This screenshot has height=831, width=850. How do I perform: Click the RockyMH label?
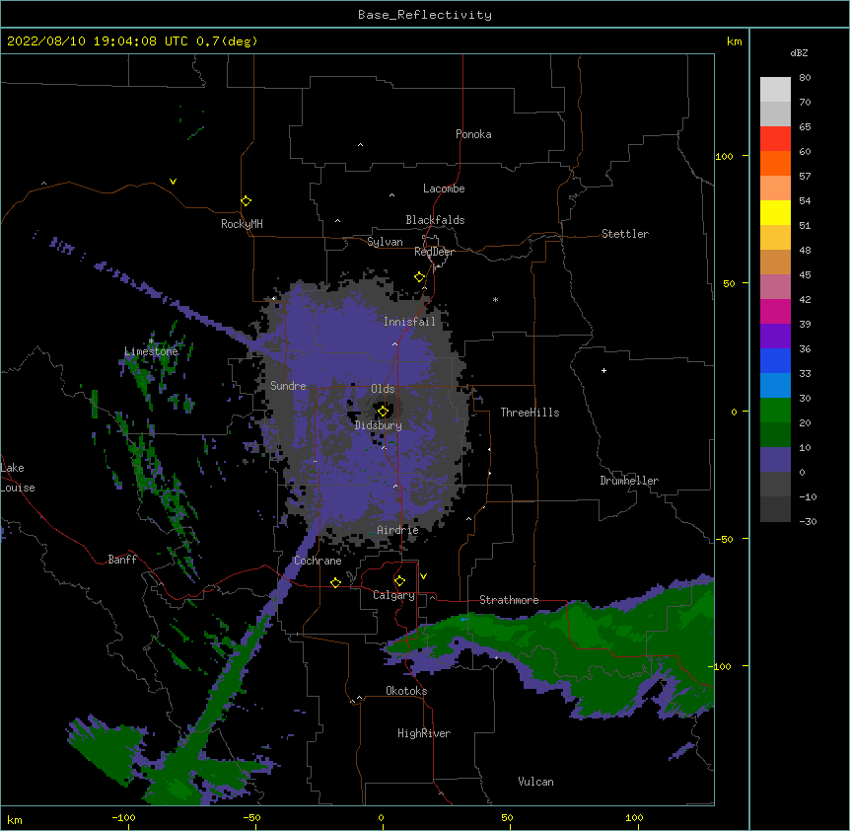242,224
